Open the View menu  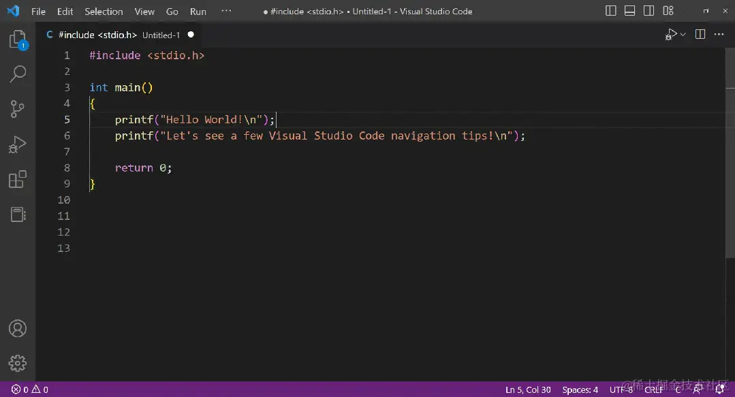coord(144,12)
